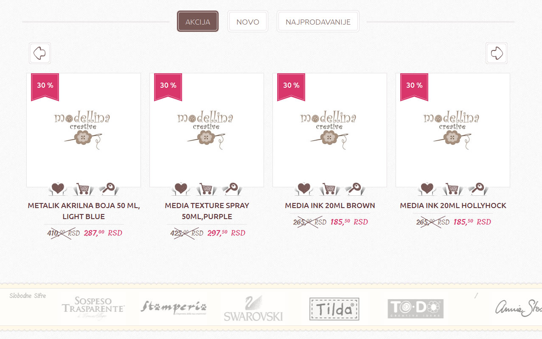Open the Stamperia brand logo
542x339 pixels.
click(174, 307)
